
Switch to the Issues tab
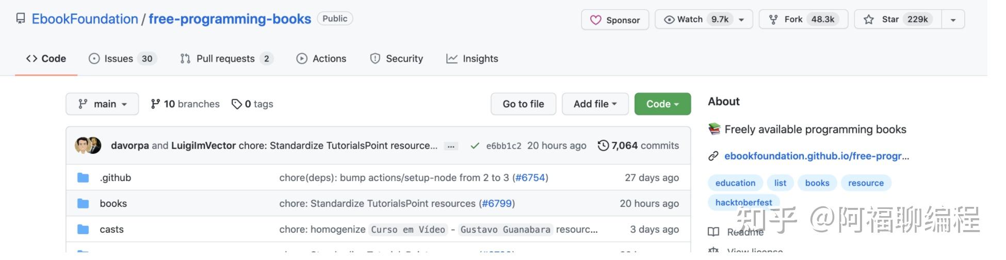122,59
